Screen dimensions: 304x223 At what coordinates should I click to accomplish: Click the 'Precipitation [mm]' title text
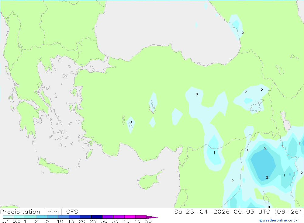[x=31, y=212]
